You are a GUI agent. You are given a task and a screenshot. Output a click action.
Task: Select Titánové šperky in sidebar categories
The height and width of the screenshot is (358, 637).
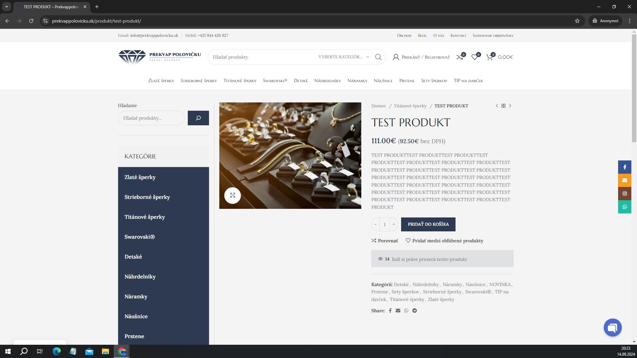145,217
